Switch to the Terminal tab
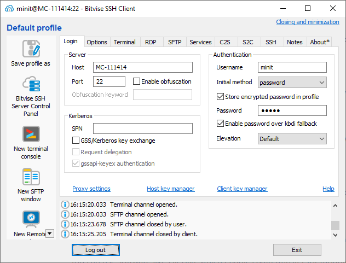Image resolution: width=346 pixels, height=263 pixels. [125, 42]
